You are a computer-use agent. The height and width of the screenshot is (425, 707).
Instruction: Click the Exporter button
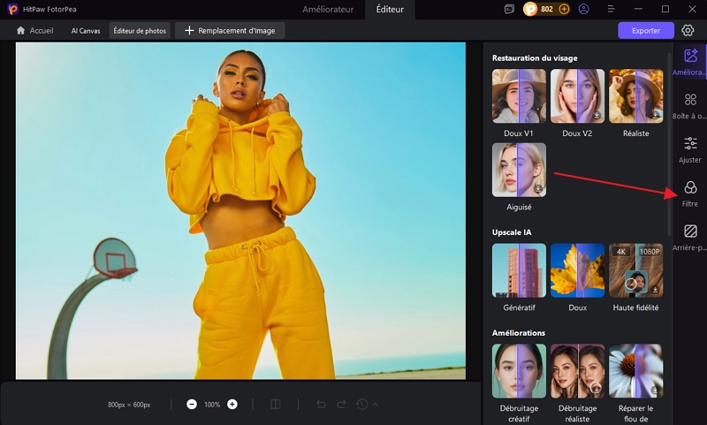pos(645,30)
